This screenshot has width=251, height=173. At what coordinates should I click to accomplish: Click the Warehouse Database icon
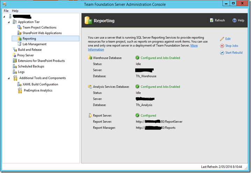(x=90, y=57)
